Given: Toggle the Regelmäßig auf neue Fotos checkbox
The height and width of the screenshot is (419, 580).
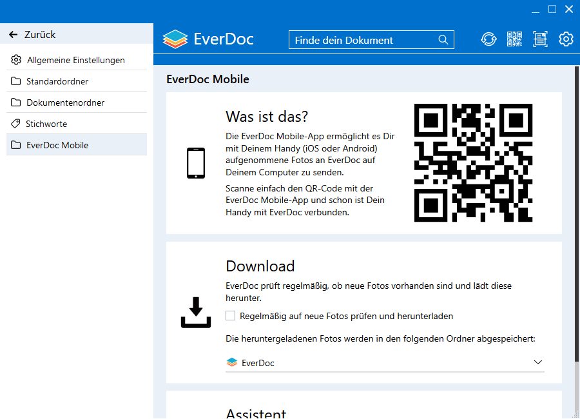Looking at the screenshot, I should pyautogui.click(x=230, y=316).
